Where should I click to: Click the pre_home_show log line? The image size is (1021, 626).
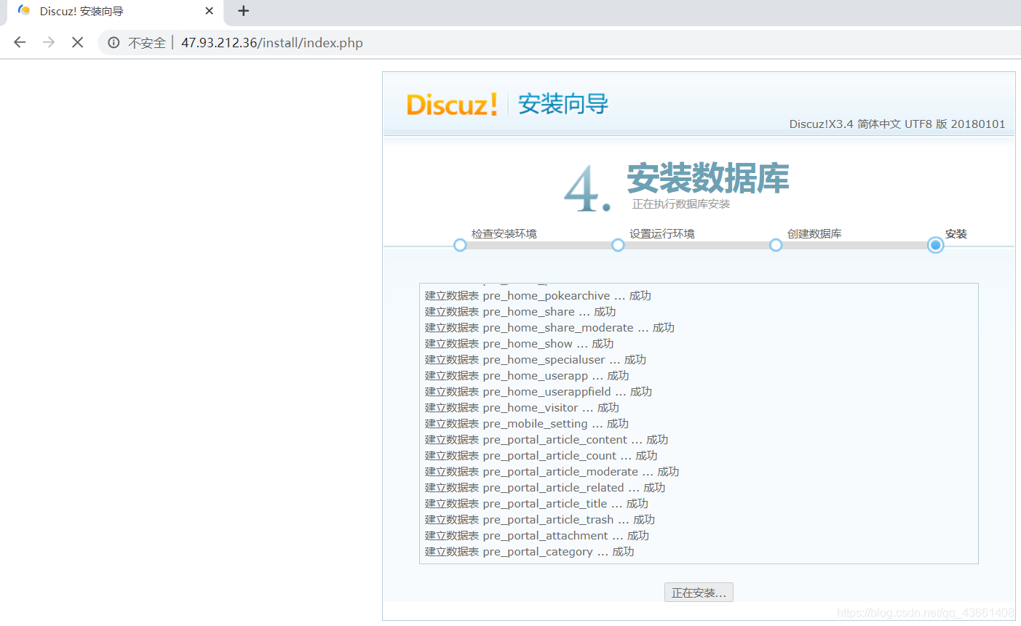pos(519,344)
